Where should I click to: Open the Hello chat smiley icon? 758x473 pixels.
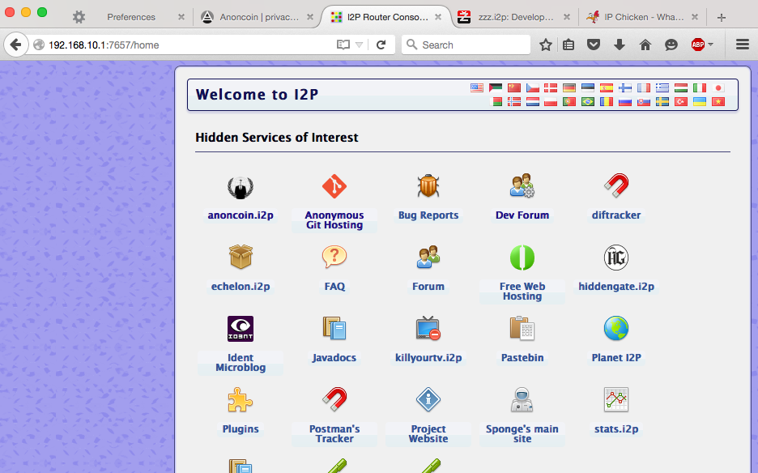pyautogui.click(x=671, y=45)
